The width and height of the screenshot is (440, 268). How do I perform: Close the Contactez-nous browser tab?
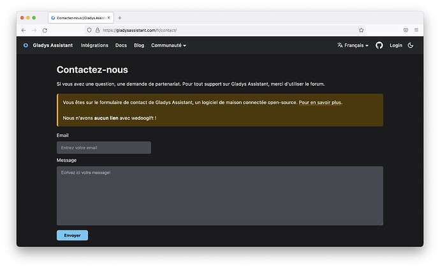[x=109, y=18]
